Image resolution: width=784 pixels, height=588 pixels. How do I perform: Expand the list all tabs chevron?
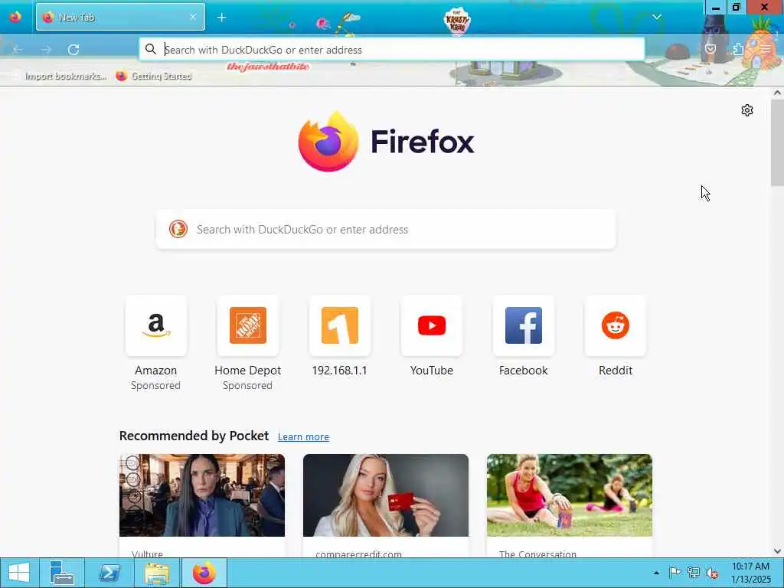[x=657, y=17]
